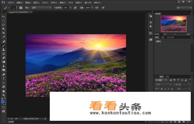Image resolution: width=194 pixels, height=124 pixels.
Task: Turn layer filtering switch on or off
Action: (x=190, y=80)
